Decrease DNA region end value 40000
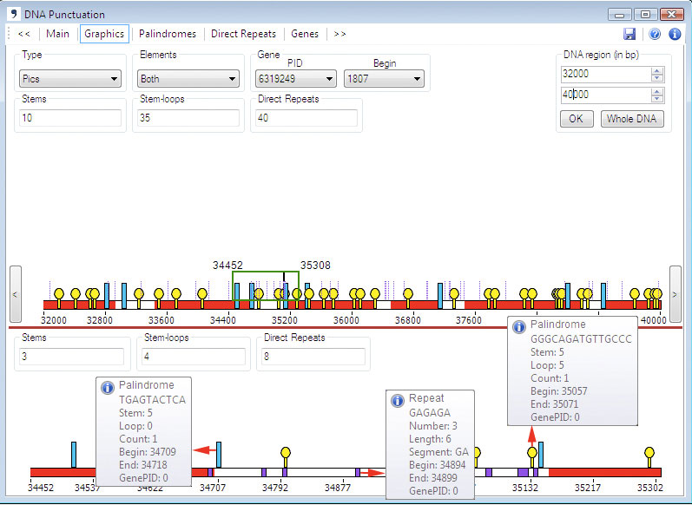The height and width of the screenshot is (505, 692). [x=657, y=99]
